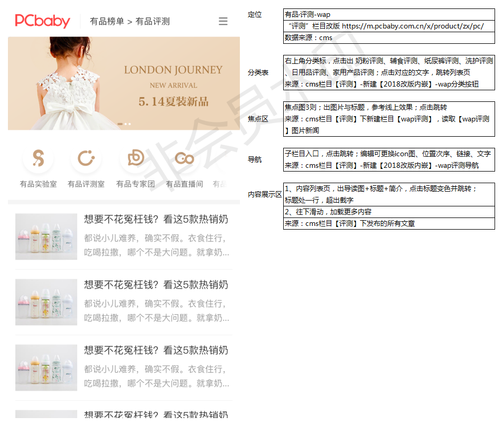Click the second article's title

point(156,285)
